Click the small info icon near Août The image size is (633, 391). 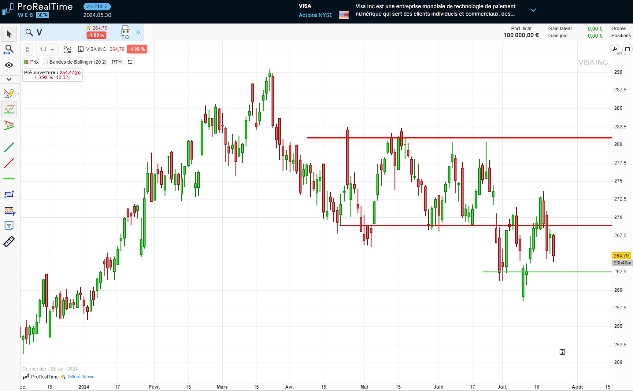(x=562, y=352)
